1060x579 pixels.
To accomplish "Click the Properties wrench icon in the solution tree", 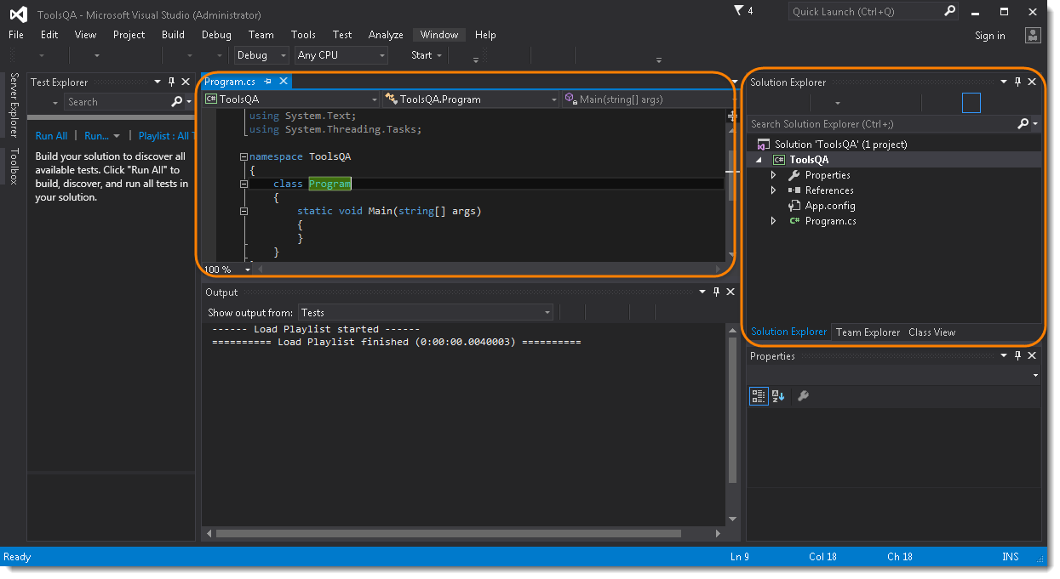I will (x=794, y=175).
